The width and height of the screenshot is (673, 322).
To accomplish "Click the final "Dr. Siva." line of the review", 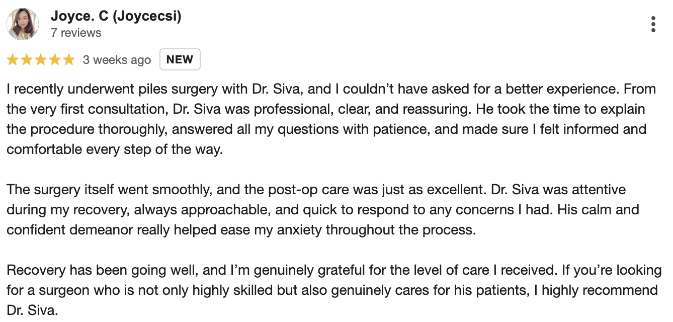I will [x=33, y=310].
